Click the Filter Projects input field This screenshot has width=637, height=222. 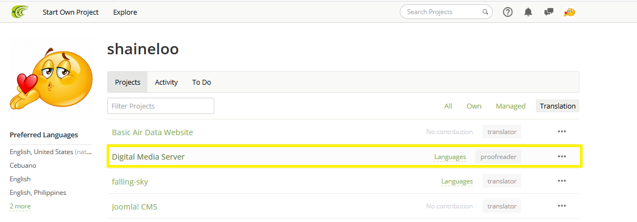(160, 106)
